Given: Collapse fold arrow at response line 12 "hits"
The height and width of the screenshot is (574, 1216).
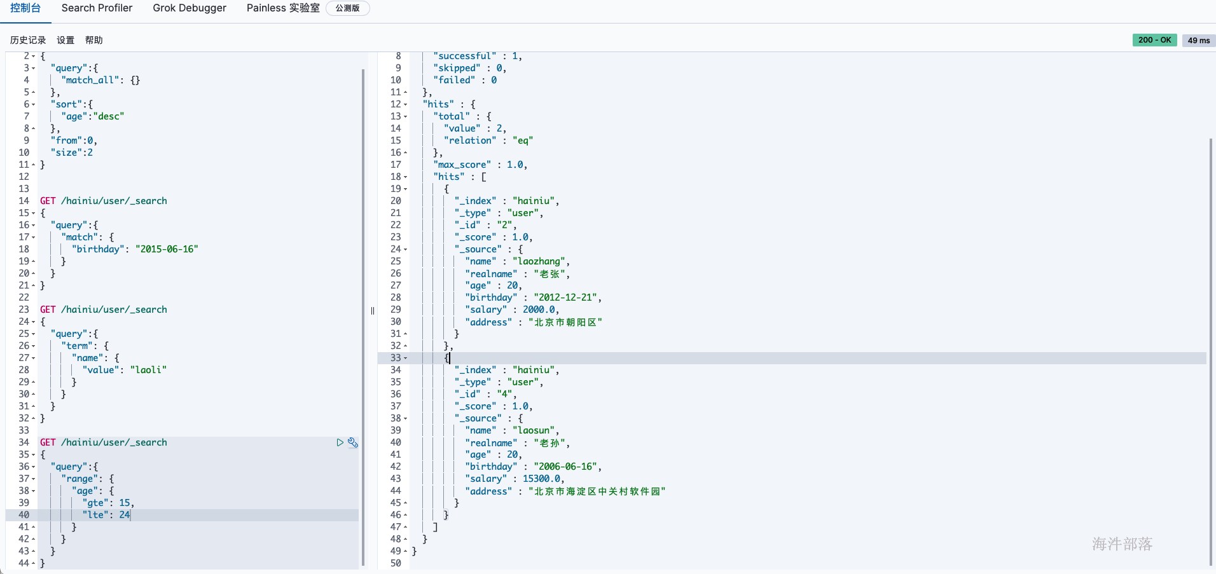Looking at the screenshot, I should coord(405,104).
